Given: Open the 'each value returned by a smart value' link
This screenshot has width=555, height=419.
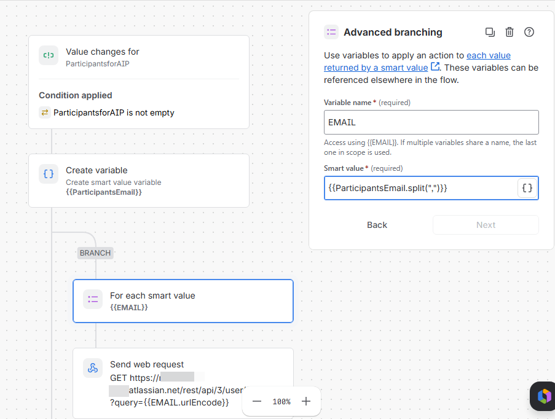Looking at the screenshot, I should pos(417,61).
